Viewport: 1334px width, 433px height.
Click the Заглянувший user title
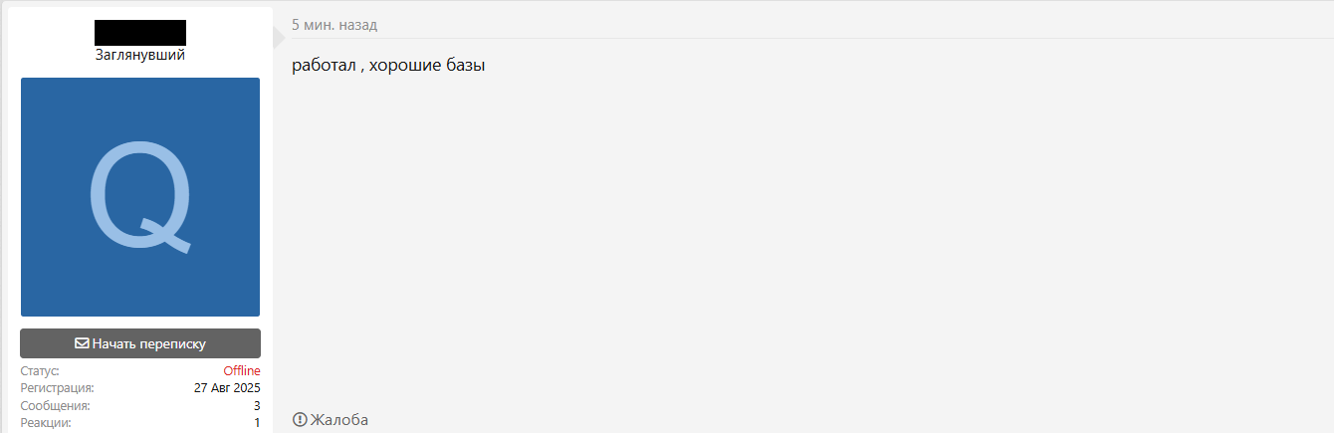pyautogui.click(x=140, y=56)
